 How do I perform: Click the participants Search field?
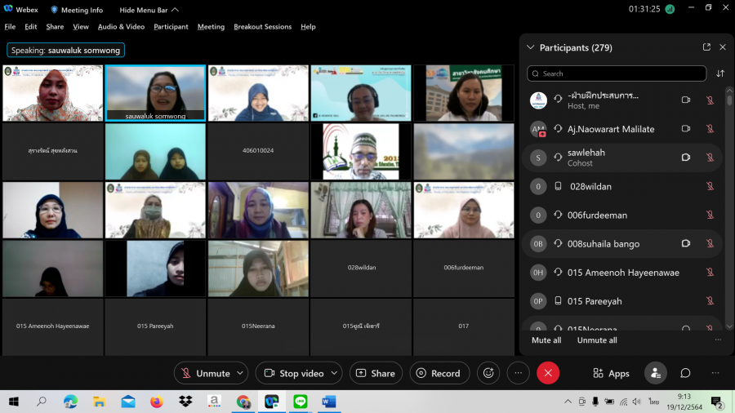pyautogui.click(x=617, y=73)
